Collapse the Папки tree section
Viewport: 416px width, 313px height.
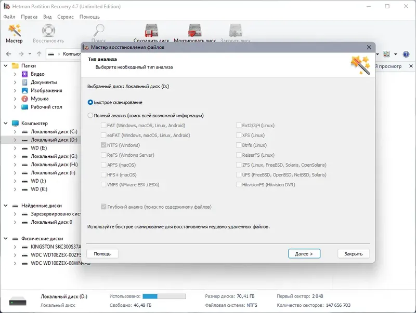pyautogui.click(x=6, y=66)
